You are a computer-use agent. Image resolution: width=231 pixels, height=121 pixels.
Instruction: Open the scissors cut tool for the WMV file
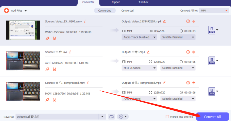(x=54, y=38)
